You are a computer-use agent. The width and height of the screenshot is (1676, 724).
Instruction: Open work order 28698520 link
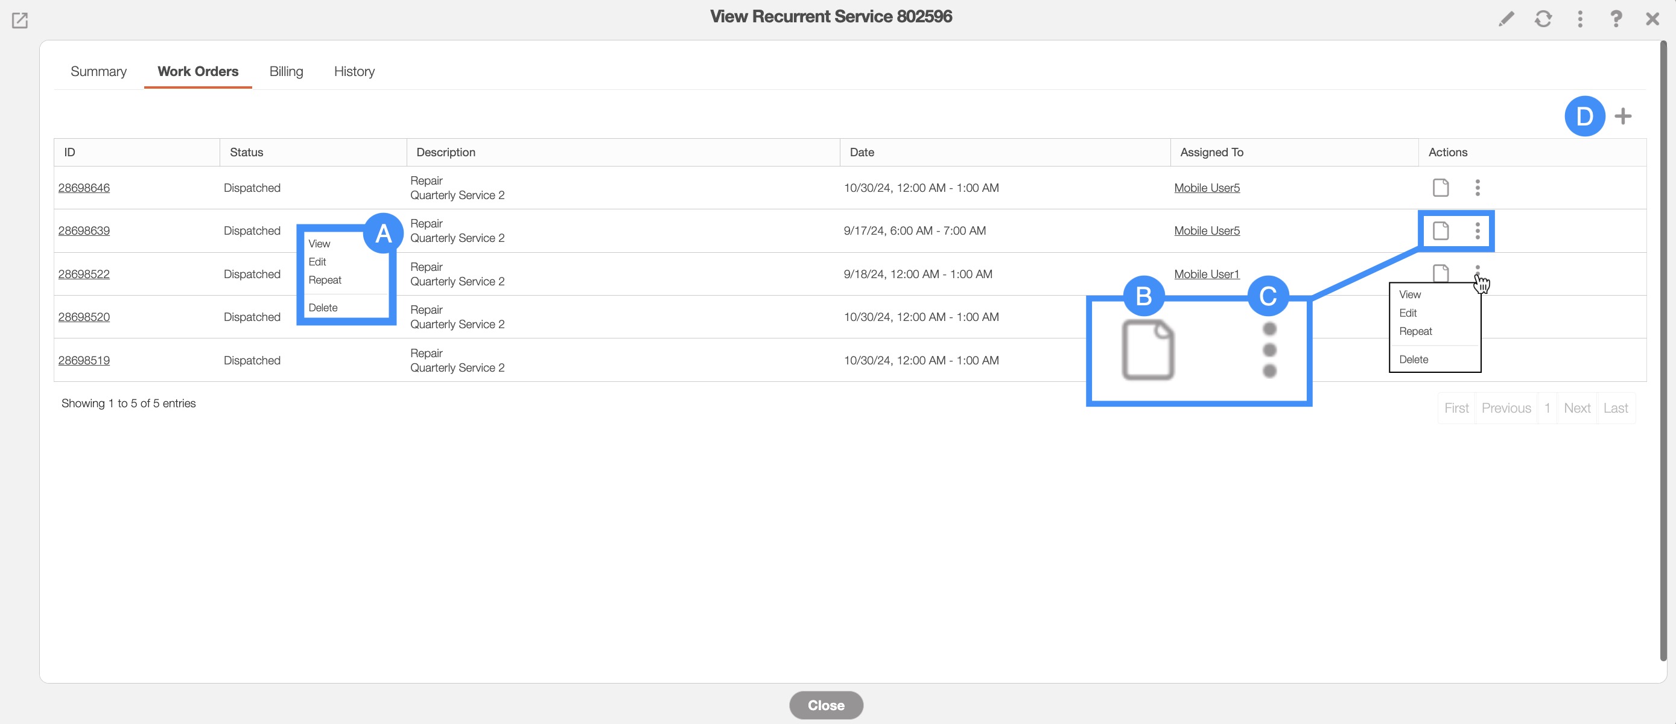[84, 317]
